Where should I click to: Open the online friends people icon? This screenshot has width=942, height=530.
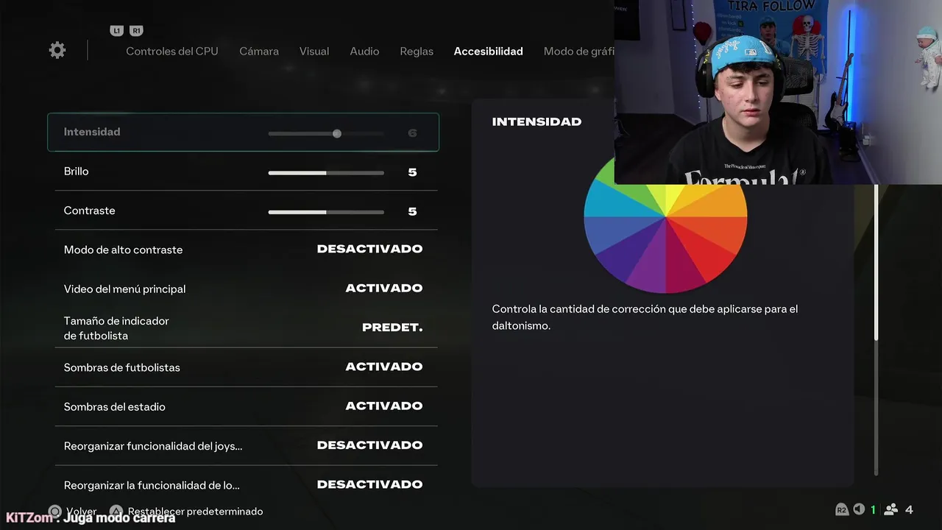click(890, 509)
